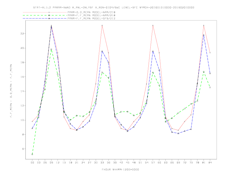This screenshot has height=177, width=229.
Task: Click x-axis tick label 60
Action: 159,163
